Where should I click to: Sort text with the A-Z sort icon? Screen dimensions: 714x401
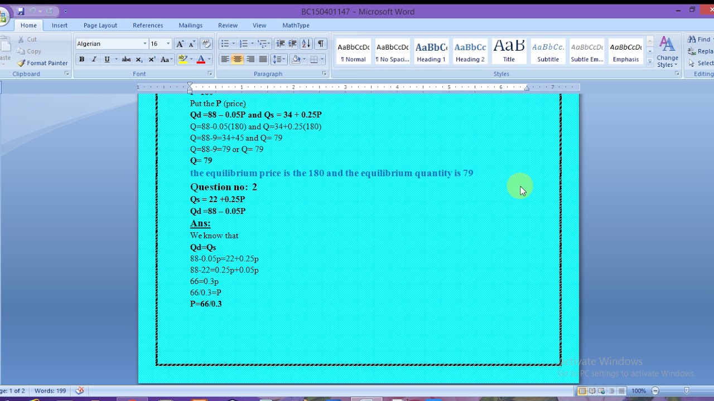pos(306,44)
